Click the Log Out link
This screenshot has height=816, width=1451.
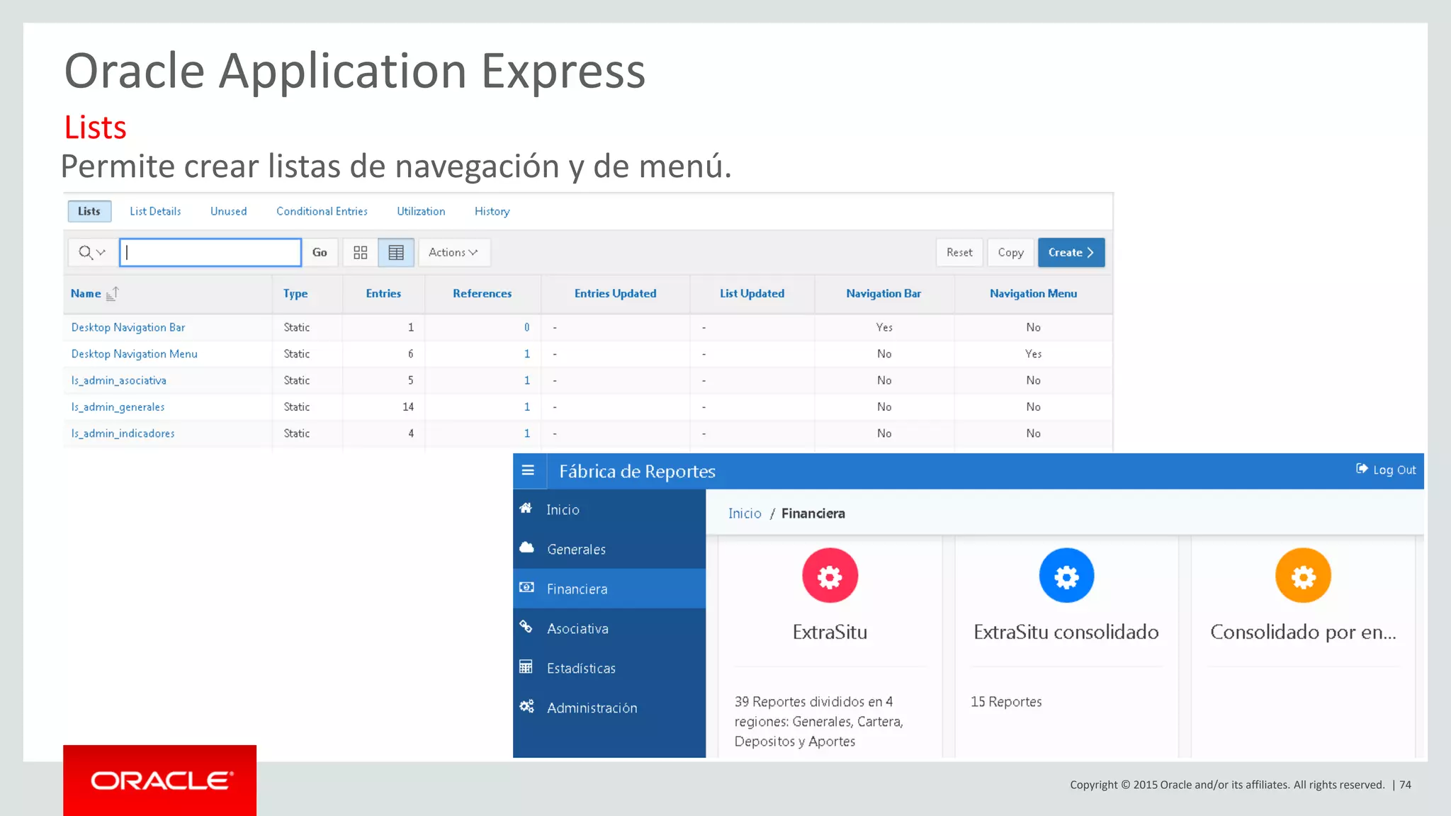pyautogui.click(x=1386, y=470)
